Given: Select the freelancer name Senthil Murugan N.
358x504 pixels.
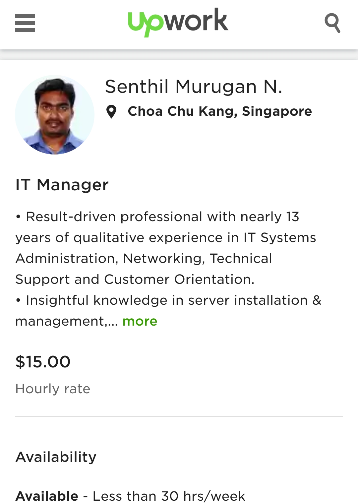Looking at the screenshot, I should tap(194, 87).
